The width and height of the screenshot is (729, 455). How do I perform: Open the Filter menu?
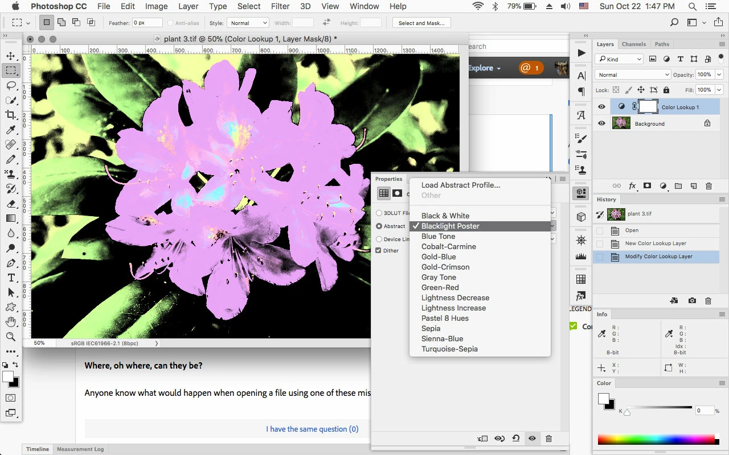pyautogui.click(x=280, y=6)
